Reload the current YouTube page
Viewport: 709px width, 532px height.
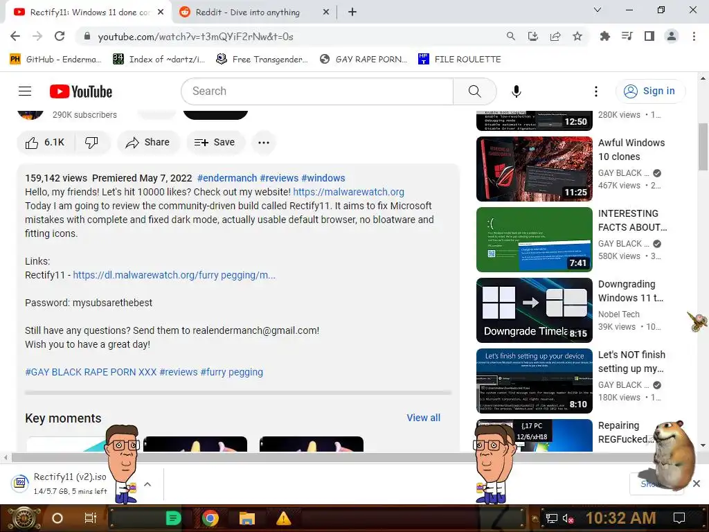point(60,36)
